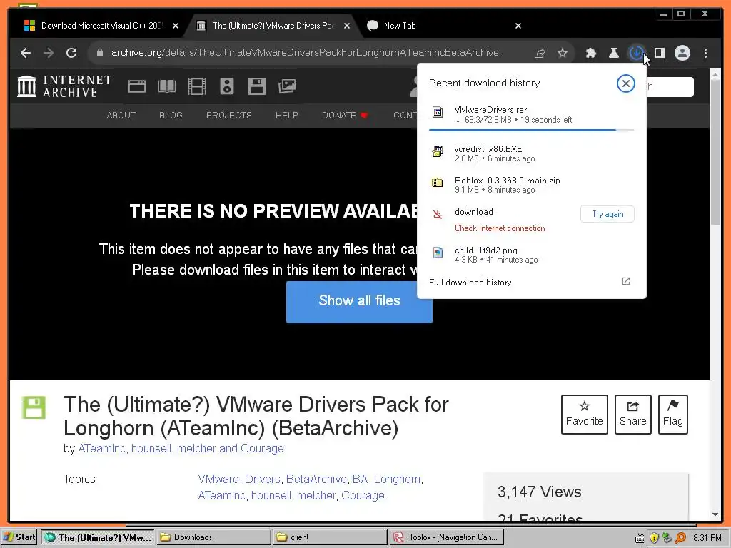This screenshot has height=548, width=731.
Task: Click the page vertical scrollbar thumb
Action: pos(715,154)
